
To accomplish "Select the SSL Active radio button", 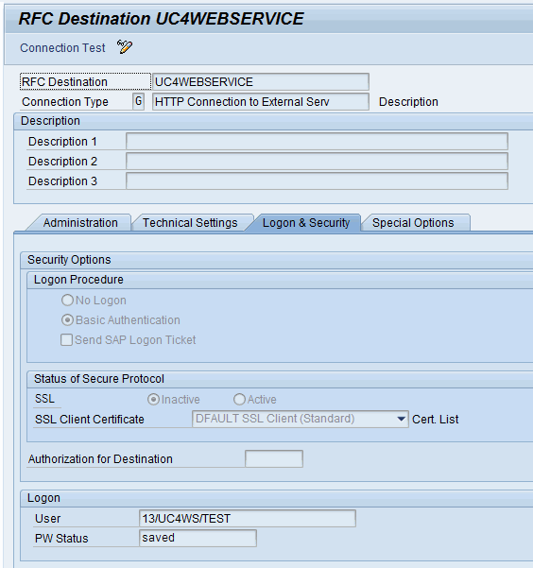I will [x=239, y=399].
